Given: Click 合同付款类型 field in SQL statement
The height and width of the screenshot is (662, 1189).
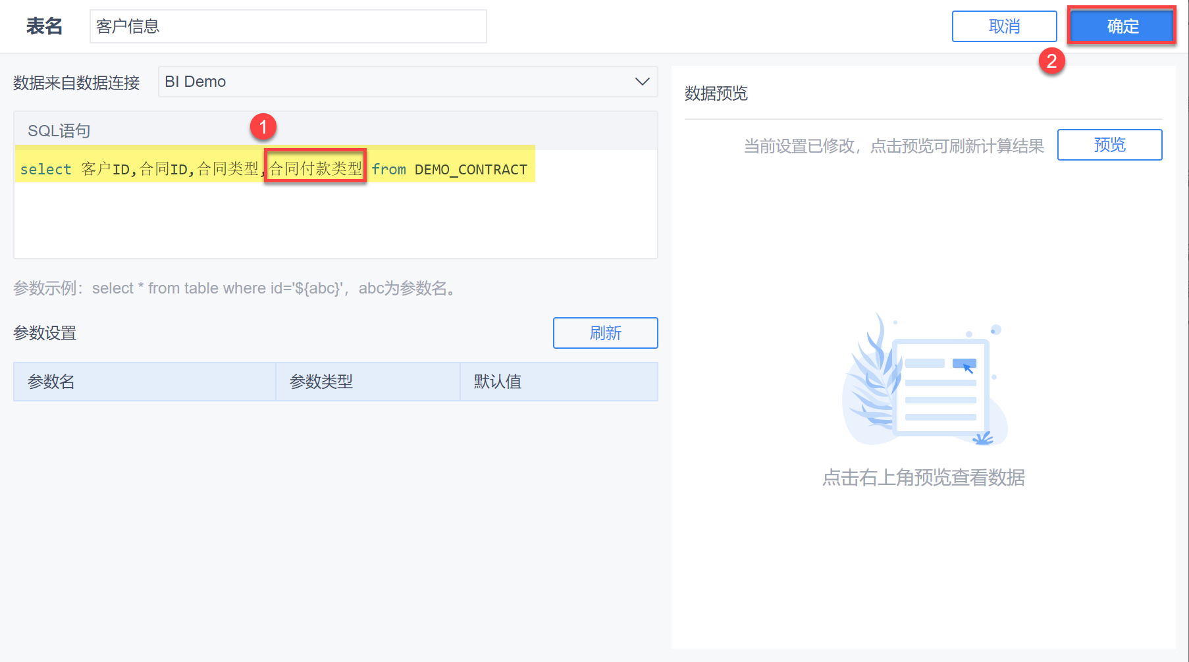Looking at the screenshot, I should (315, 168).
